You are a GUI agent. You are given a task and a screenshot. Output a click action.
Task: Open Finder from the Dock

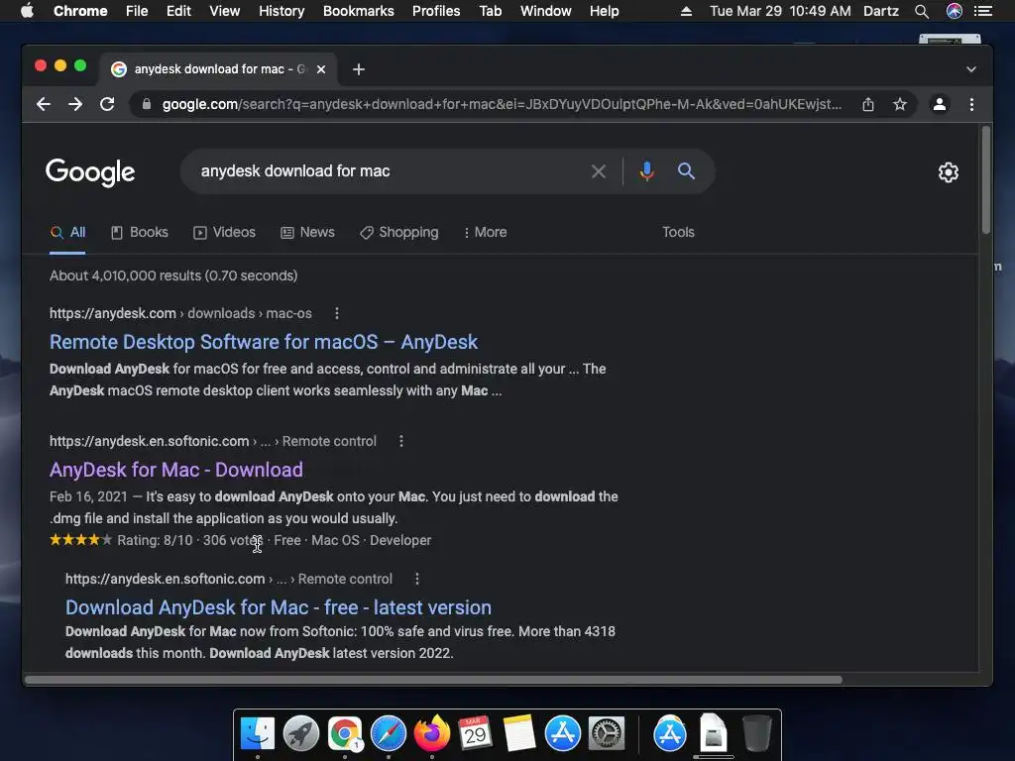tap(258, 734)
